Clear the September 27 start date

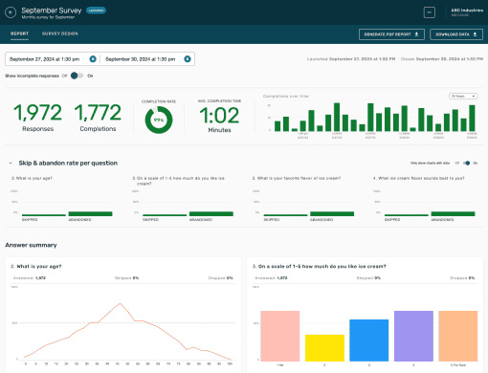[93, 59]
